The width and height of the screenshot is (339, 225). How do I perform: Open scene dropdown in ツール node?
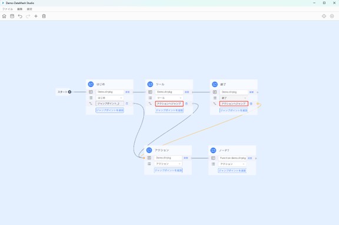[169, 98]
